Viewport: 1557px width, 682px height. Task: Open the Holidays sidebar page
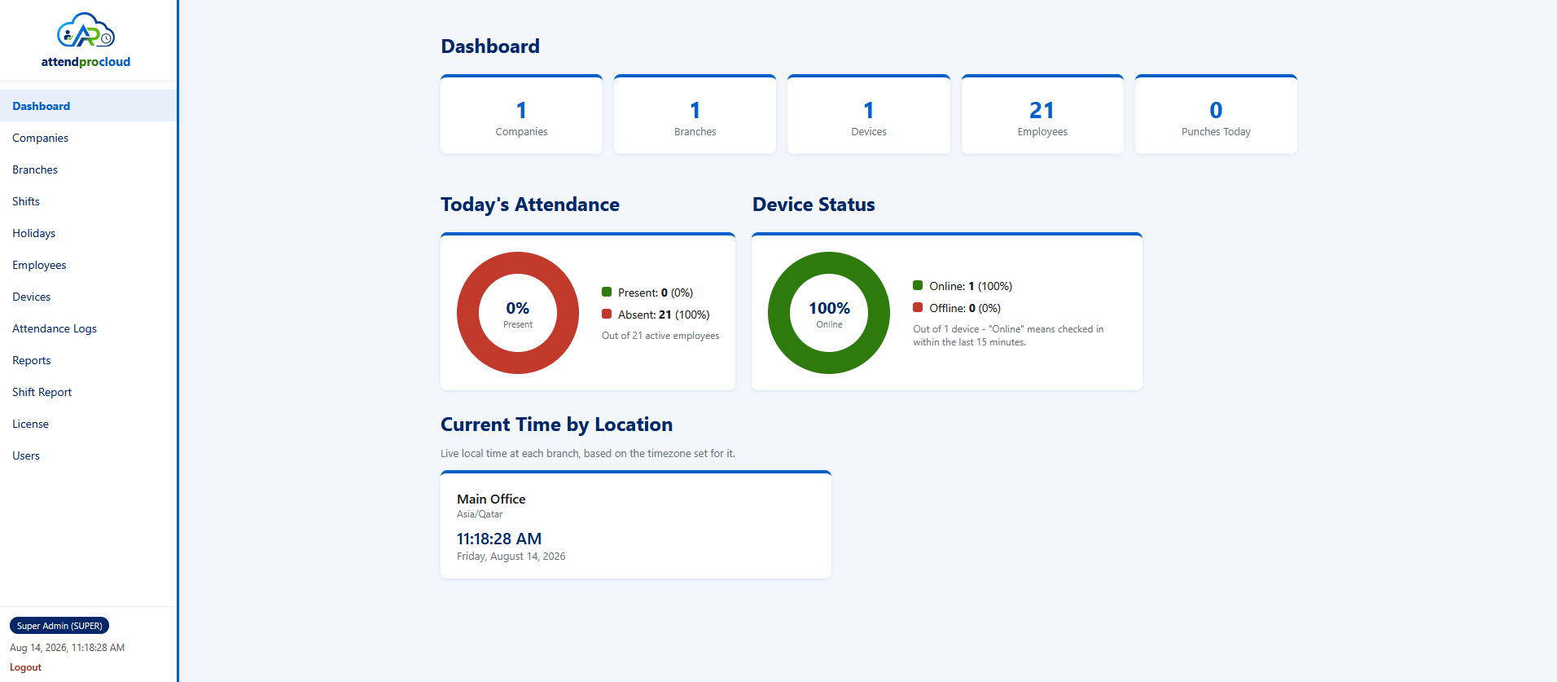[x=88, y=233]
